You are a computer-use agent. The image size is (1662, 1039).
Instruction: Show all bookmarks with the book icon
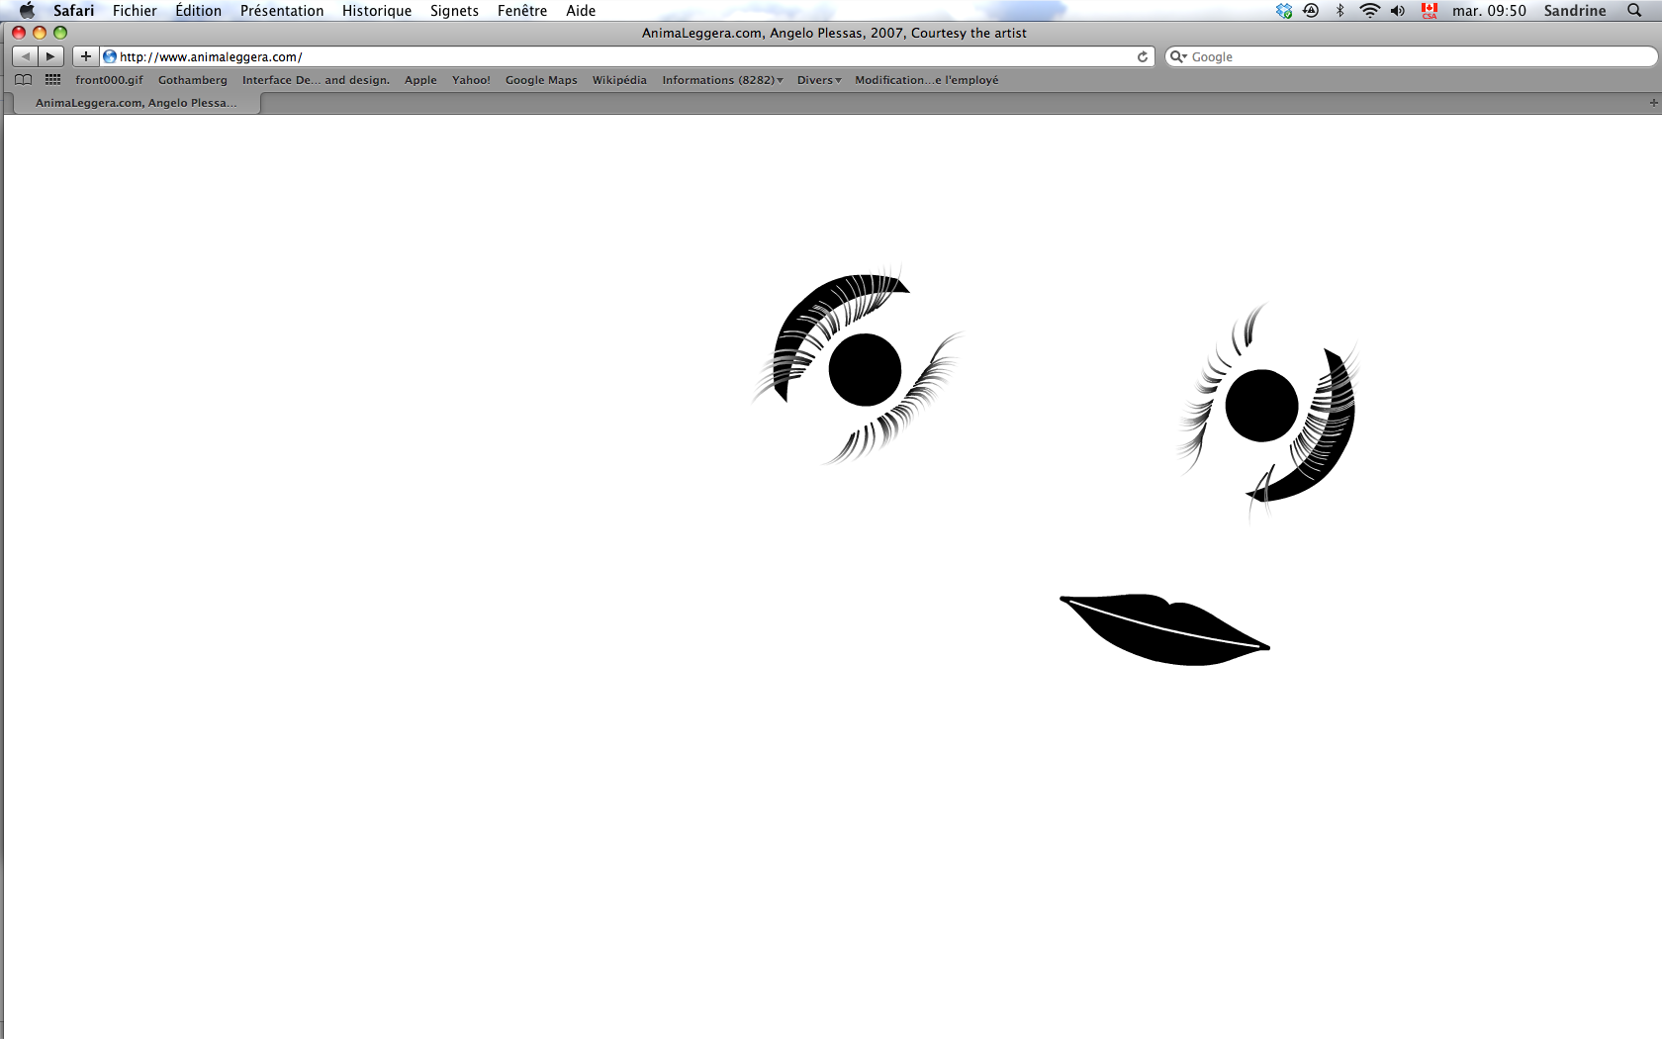[x=23, y=80]
